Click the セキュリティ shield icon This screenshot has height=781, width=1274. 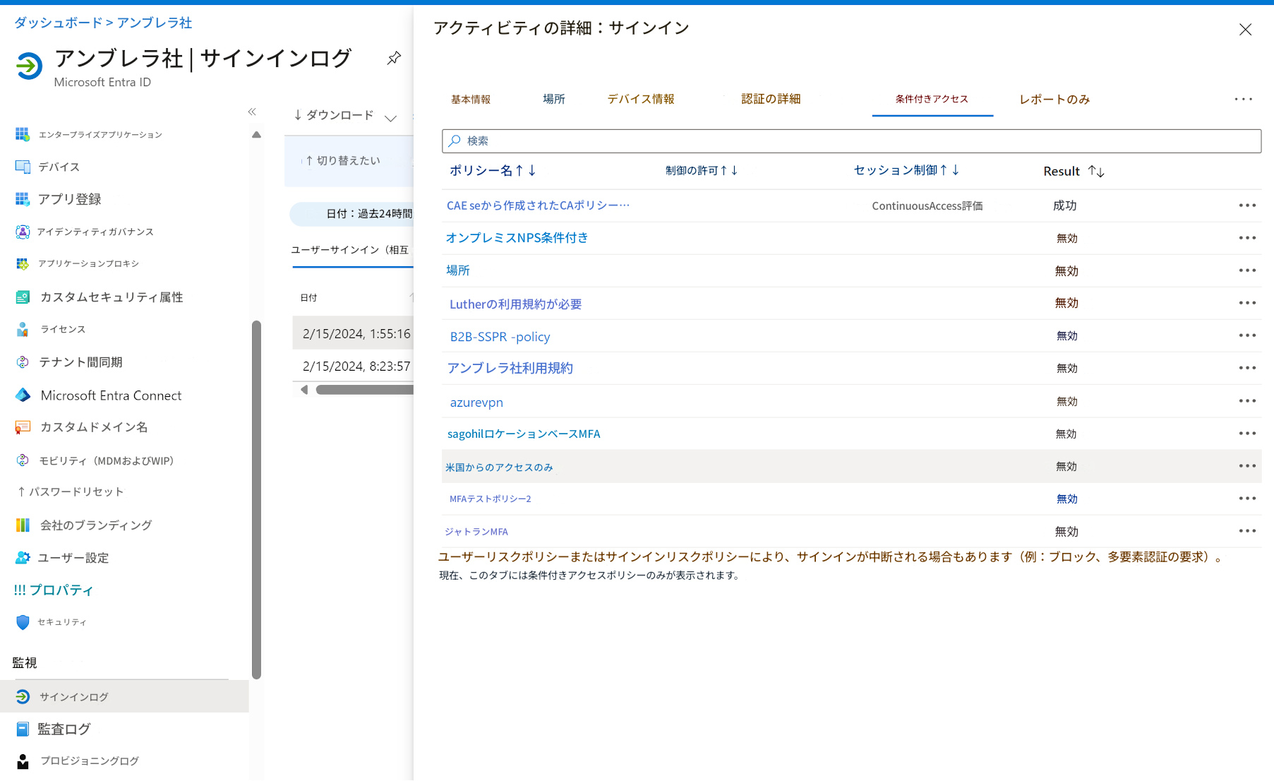pos(23,622)
